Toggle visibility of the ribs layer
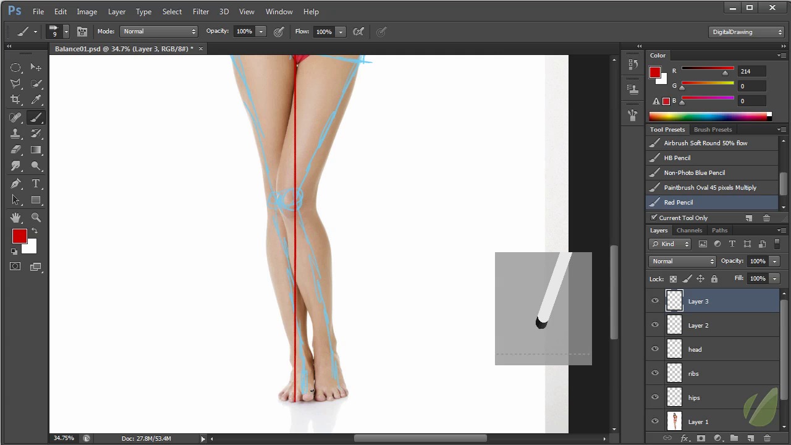This screenshot has height=445, width=791. (x=655, y=373)
